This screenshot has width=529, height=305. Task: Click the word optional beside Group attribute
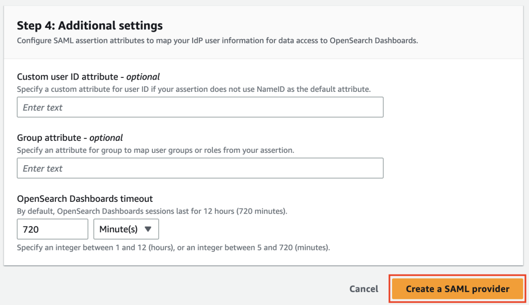click(x=106, y=138)
